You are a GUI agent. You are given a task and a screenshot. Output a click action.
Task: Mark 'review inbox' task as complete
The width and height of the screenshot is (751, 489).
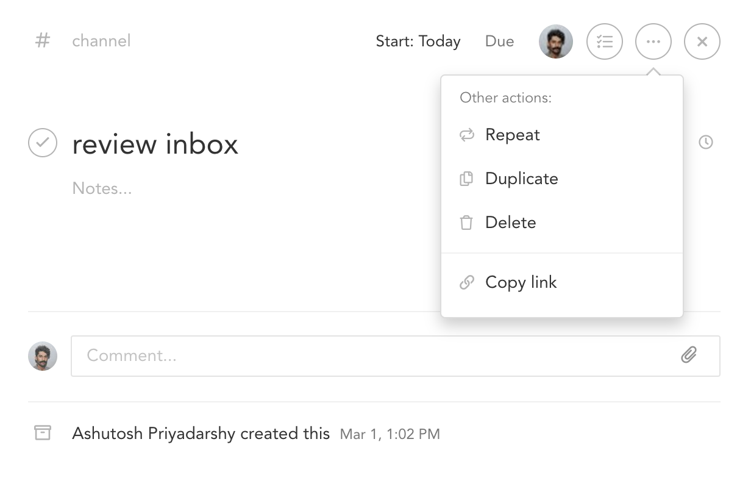(43, 143)
